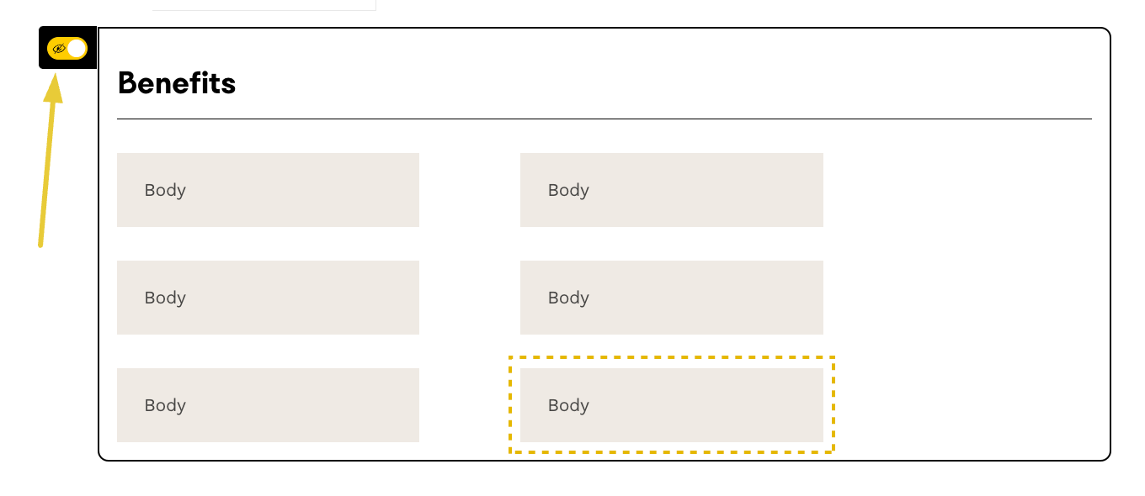Image resolution: width=1145 pixels, height=496 pixels.
Task: Select the third-row Body block in the left column
Action: pyautogui.click(x=268, y=405)
